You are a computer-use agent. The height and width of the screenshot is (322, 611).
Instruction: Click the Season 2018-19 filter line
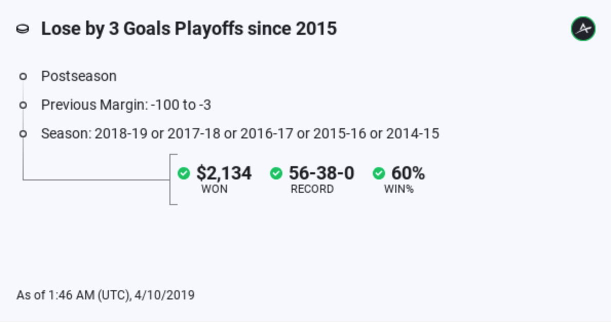tap(240, 134)
